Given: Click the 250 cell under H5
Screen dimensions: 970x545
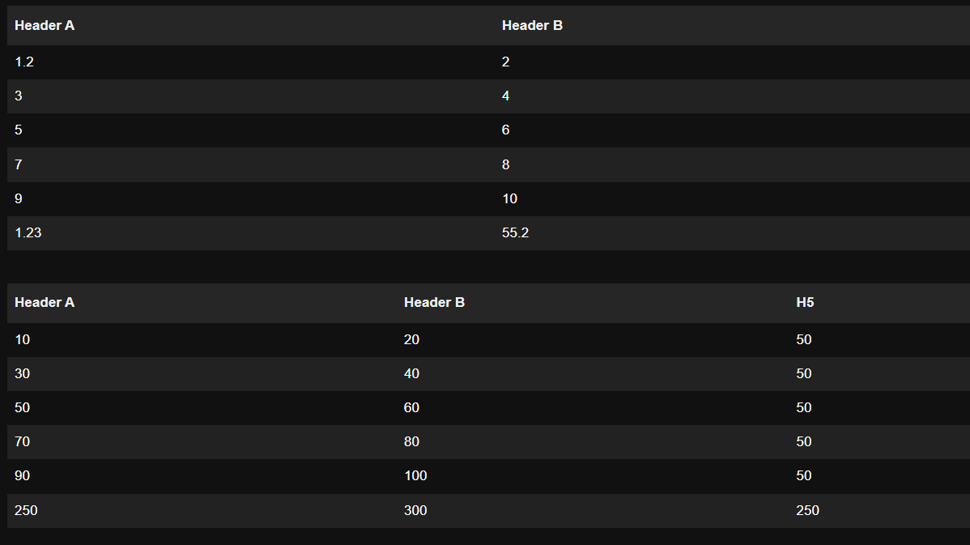Looking at the screenshot, I should 807,510.
